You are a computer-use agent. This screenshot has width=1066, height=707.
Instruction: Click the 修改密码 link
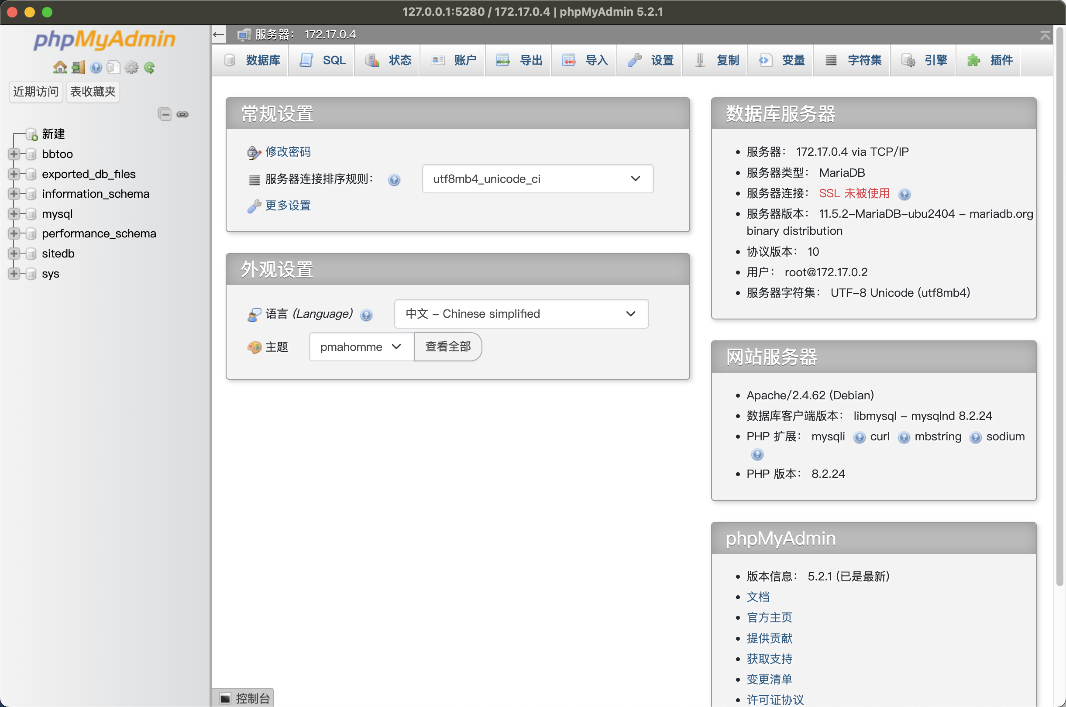coord(288,152)
